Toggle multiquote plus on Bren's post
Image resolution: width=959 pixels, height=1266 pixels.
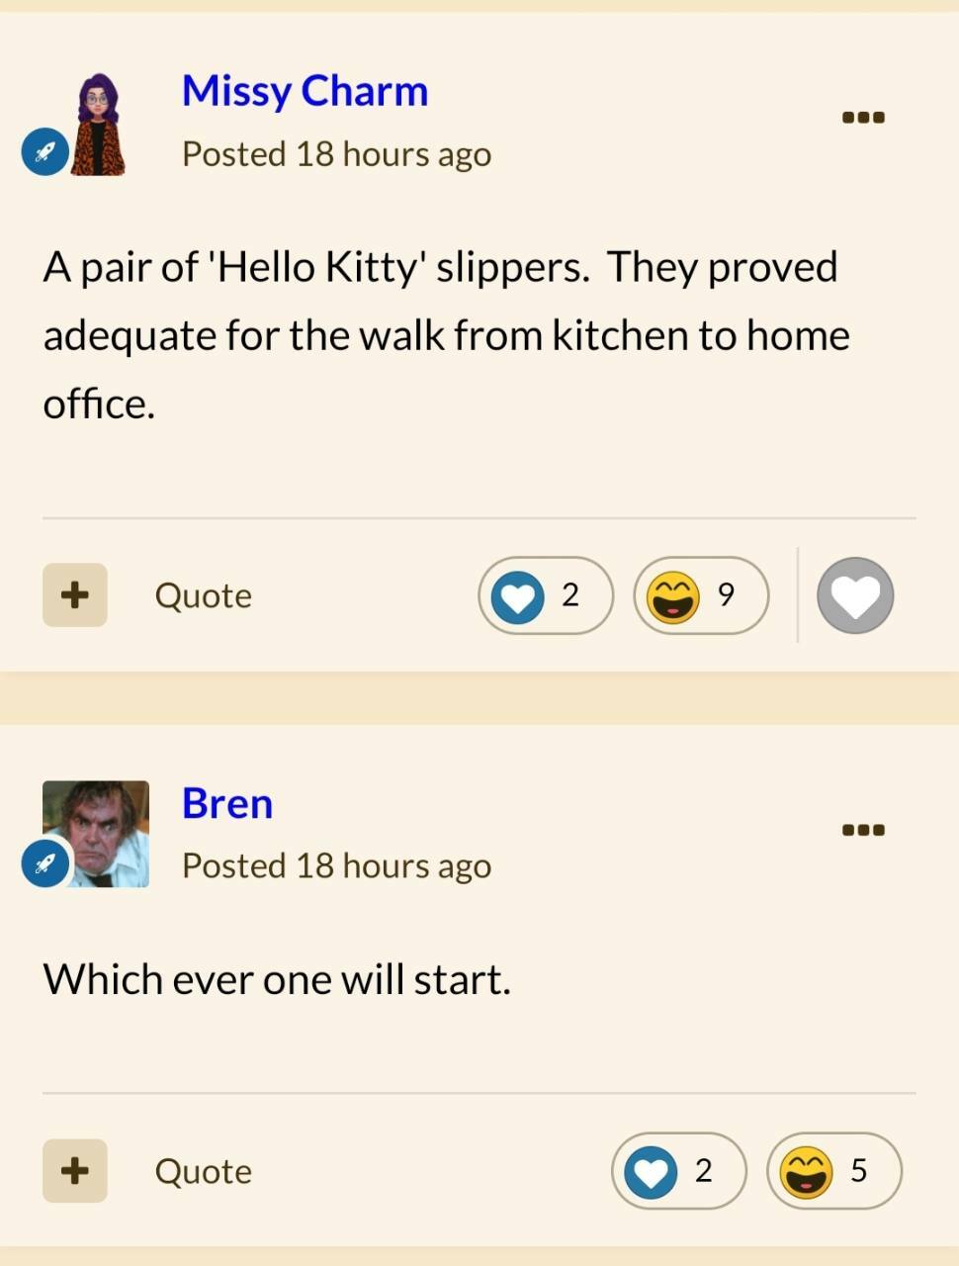click(74, 1170)
